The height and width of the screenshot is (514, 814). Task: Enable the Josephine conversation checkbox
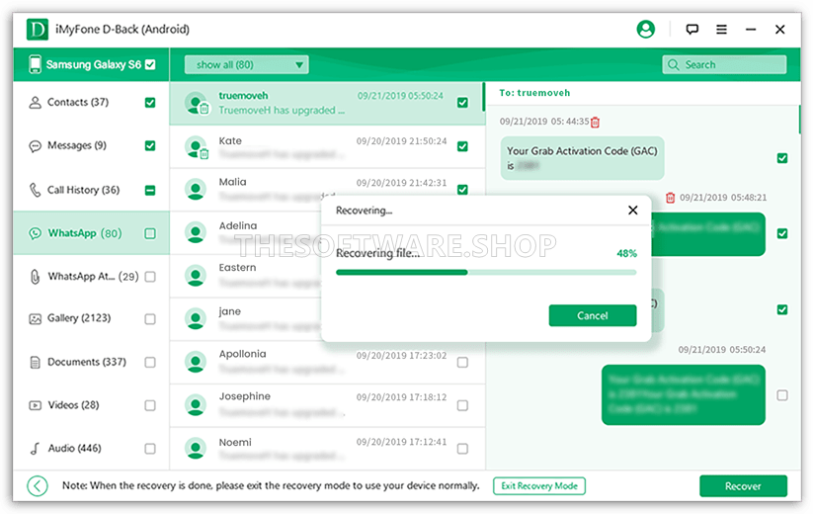[x=462, y=405]
